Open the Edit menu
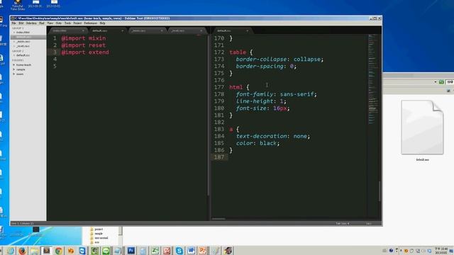 (21, 23)
